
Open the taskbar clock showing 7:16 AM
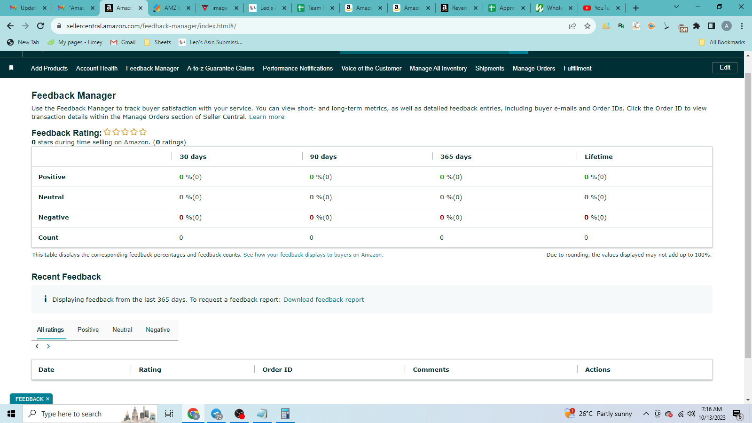click(x=712, y=414)
